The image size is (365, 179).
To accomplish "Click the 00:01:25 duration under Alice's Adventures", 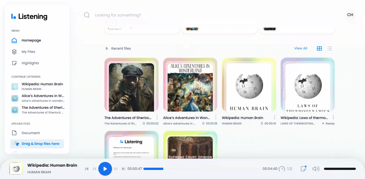I will (x=210, y=123).
